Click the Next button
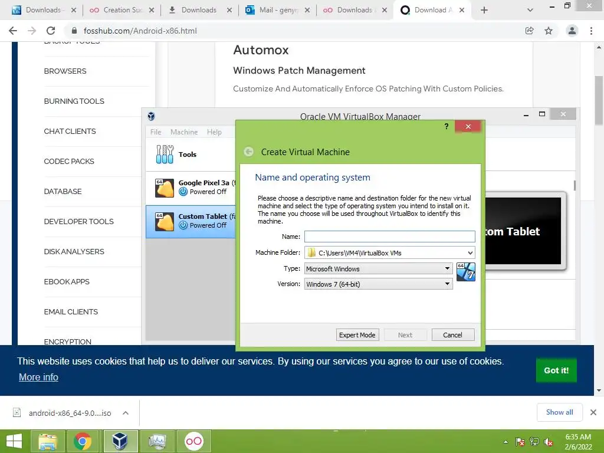This screenshot has width=604, height=453. [405, 335]
